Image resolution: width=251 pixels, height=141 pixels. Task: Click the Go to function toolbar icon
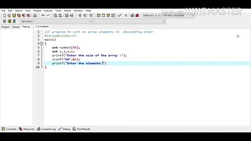point(67,15)
